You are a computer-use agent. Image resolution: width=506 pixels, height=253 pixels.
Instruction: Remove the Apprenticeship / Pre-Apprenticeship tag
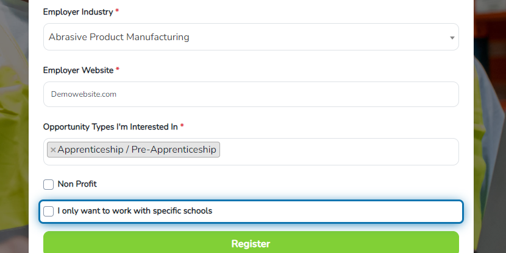point(53,150)
